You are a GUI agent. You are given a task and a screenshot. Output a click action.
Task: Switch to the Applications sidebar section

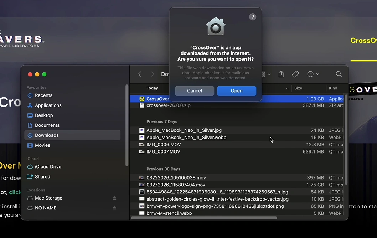48,105
